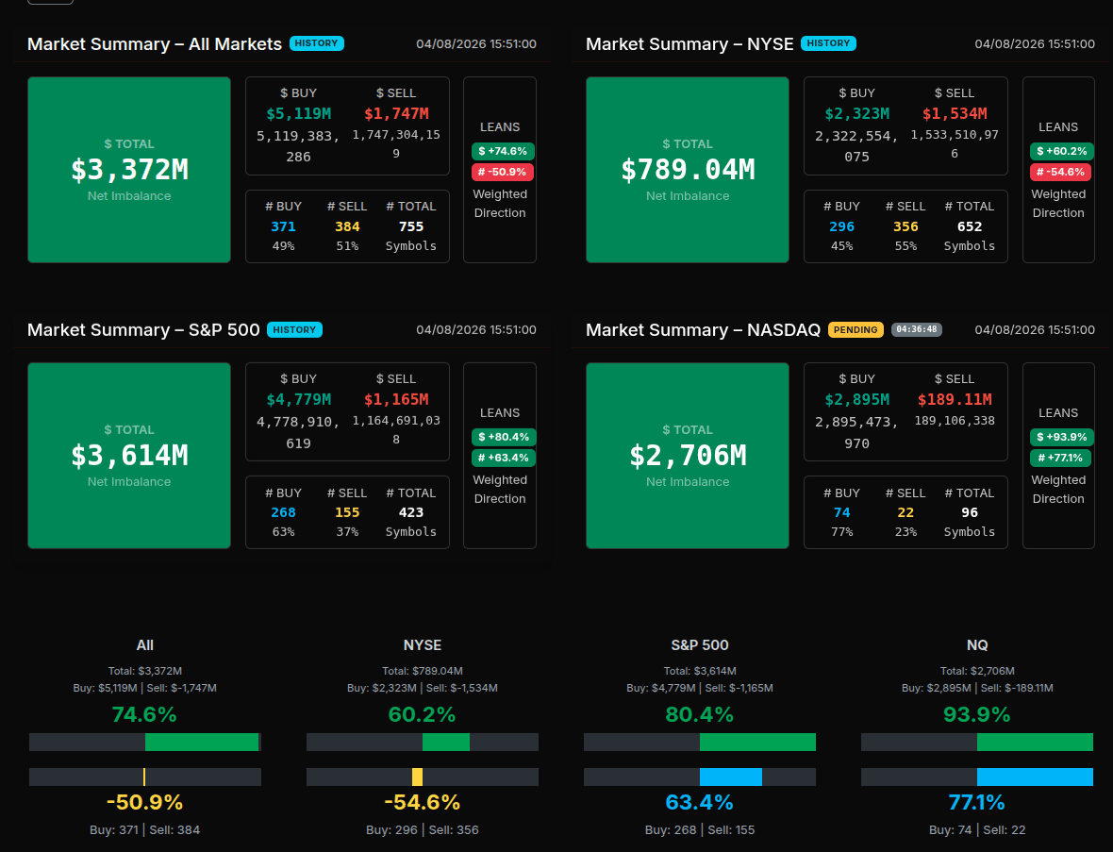Click the $ +74.6% lean badge
The image size is (1113, 852).
[503, 151]
